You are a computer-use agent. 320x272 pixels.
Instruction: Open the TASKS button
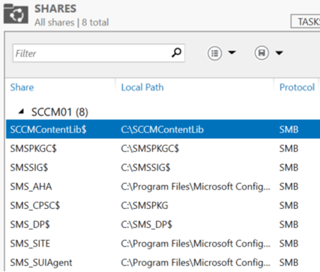(x=306, y=21)
